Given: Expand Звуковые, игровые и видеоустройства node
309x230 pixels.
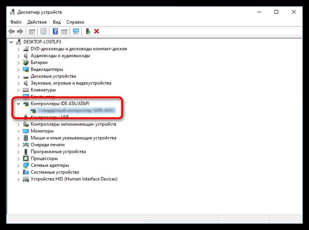Looking at the screenshot, I should pyautogui.click(x=19, y=83).
